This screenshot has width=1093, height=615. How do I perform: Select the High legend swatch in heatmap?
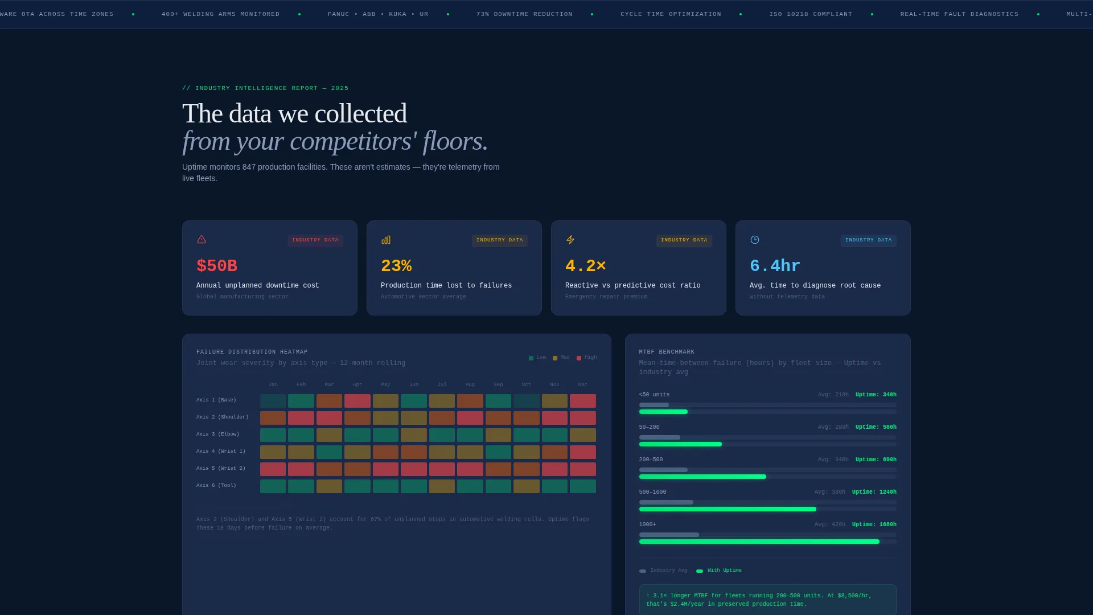(579, 358)
